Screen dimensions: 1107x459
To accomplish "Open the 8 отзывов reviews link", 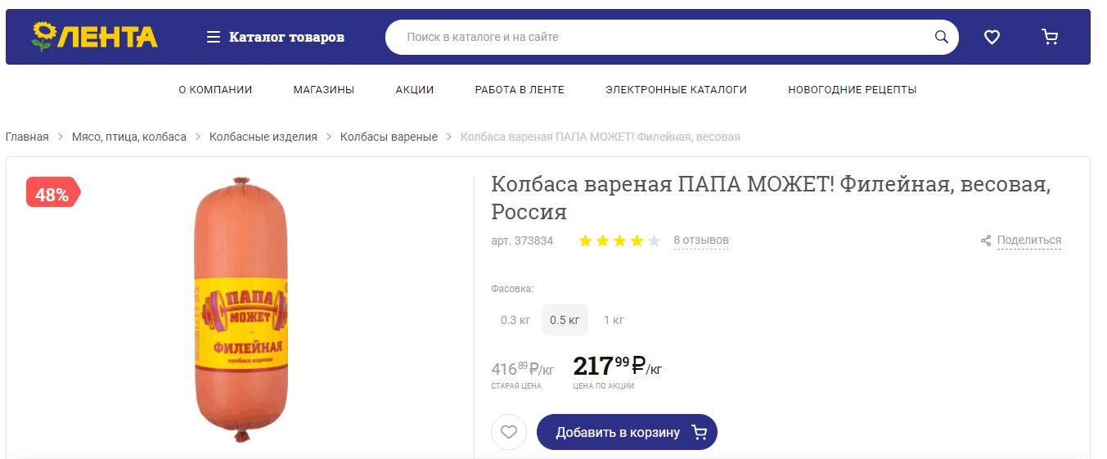I will (x=701, y=241).
